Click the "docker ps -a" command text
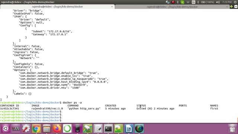 tap(72, 103)
